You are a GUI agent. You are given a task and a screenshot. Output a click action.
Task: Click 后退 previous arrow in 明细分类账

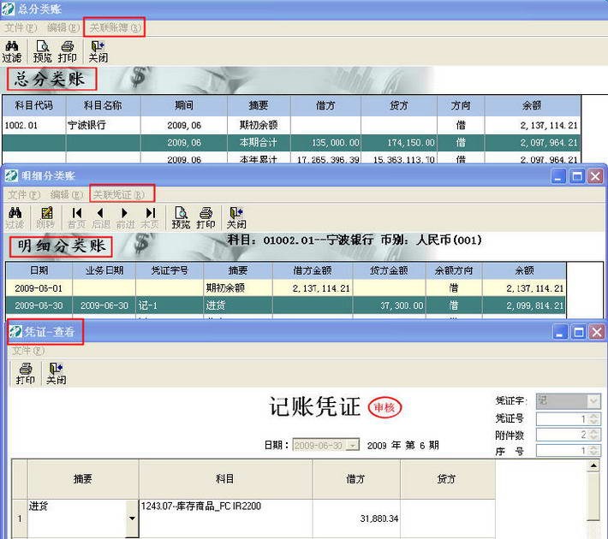[101, 218]
